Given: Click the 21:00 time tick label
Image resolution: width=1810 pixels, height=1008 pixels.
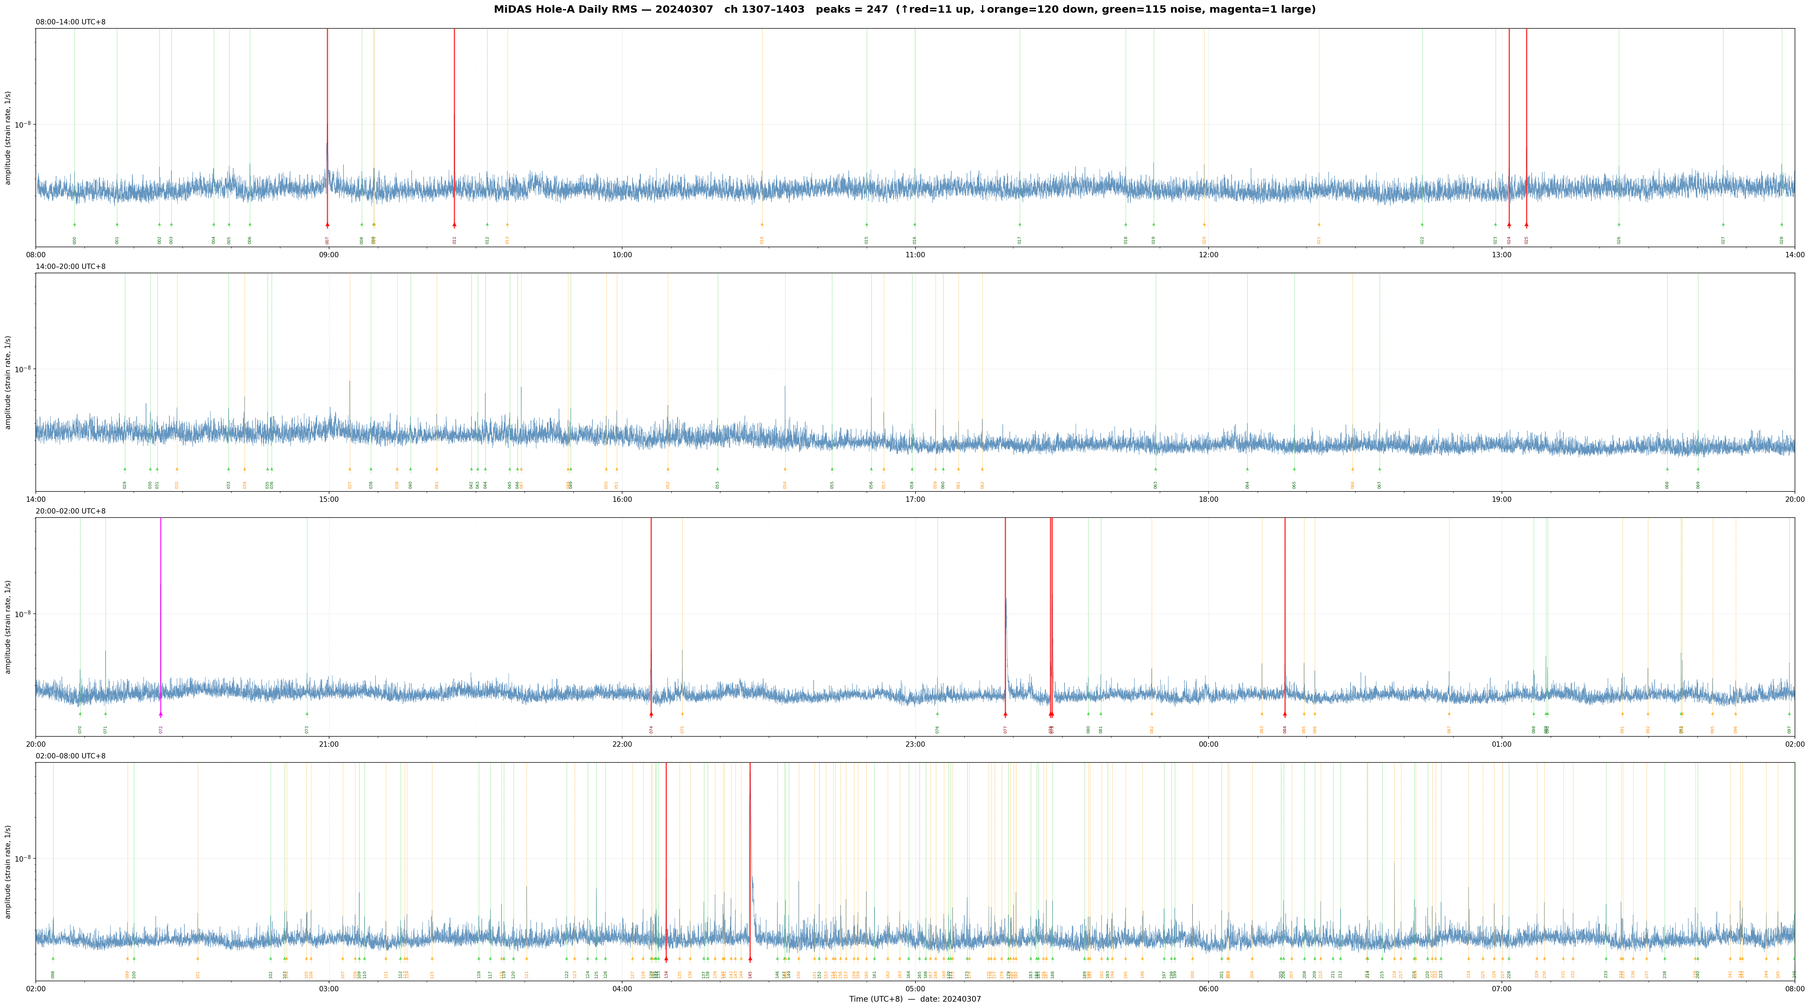Looking at the screenshot, I should click(329, 744).
